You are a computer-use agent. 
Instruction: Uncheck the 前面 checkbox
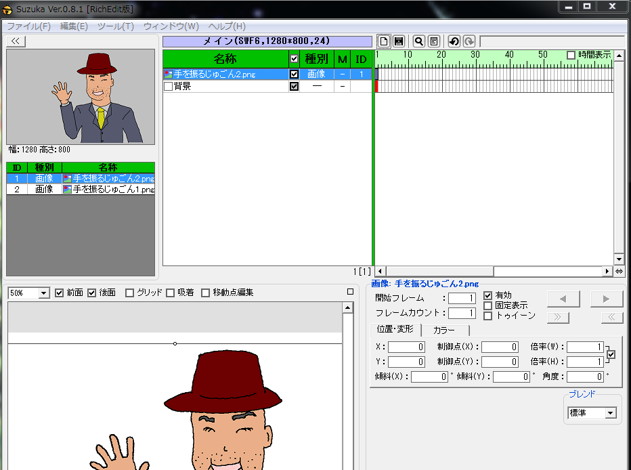pyautogui.click(x=59, y=293)
